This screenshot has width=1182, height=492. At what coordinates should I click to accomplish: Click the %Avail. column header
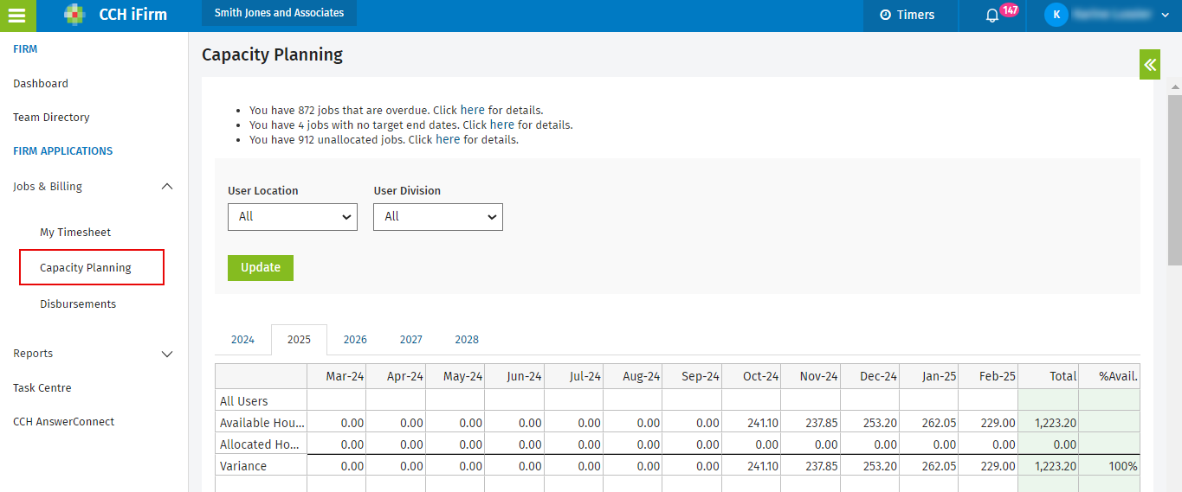[1109, 376]
